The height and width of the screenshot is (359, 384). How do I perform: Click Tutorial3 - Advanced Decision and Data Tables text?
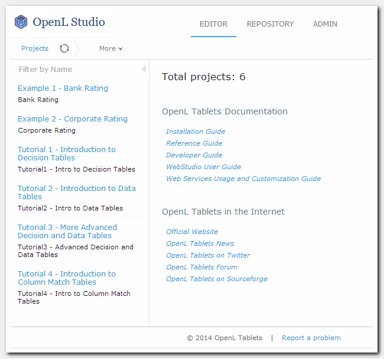coord(76,251)
